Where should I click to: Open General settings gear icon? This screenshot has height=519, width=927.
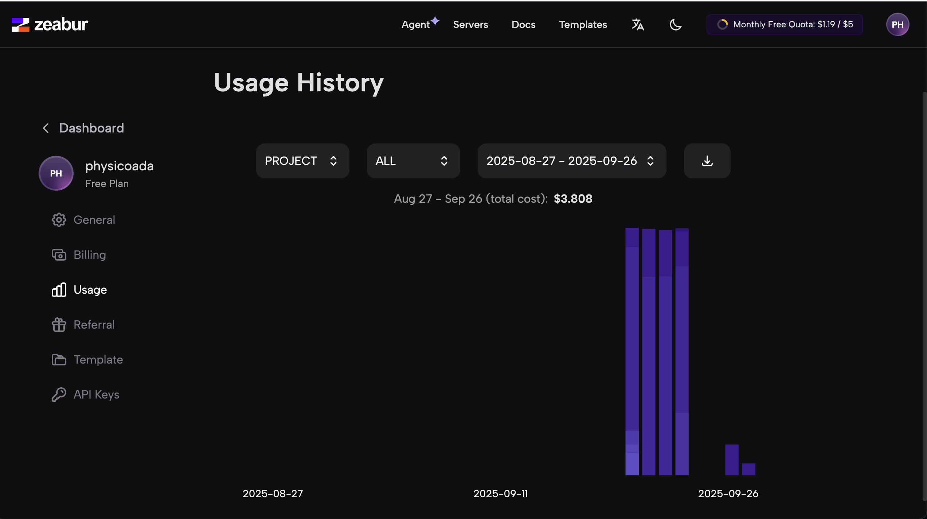(x=59, y=220)
